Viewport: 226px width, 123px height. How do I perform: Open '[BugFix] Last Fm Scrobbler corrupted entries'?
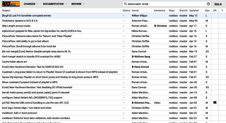26,15
